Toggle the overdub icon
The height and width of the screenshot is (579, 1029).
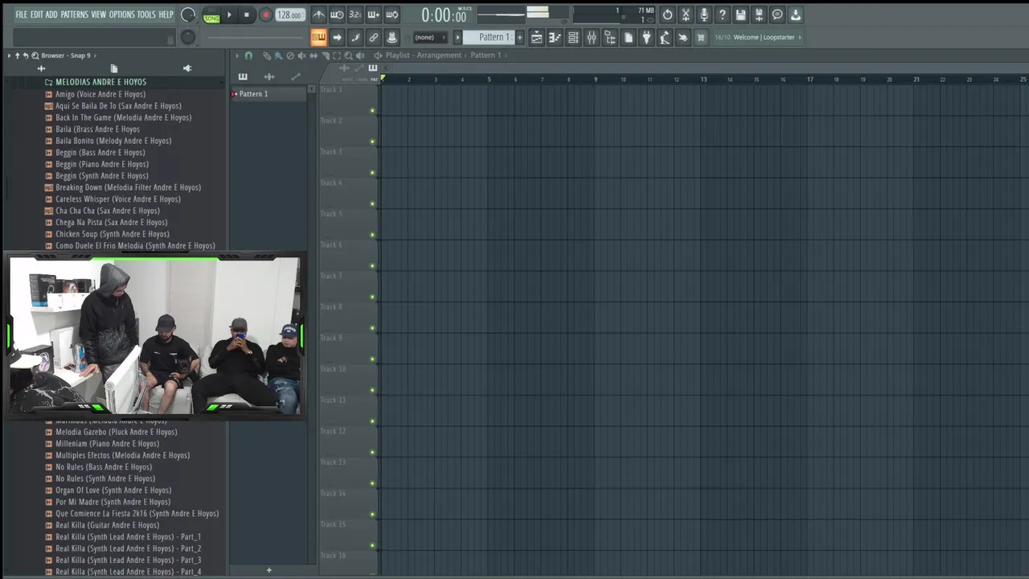point(373,14)
